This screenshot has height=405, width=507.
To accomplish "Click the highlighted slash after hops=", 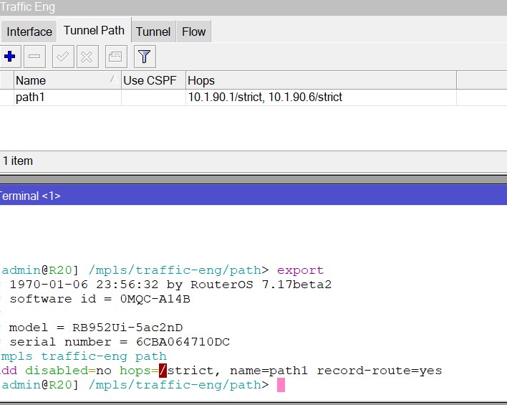I will pos(163,371).
